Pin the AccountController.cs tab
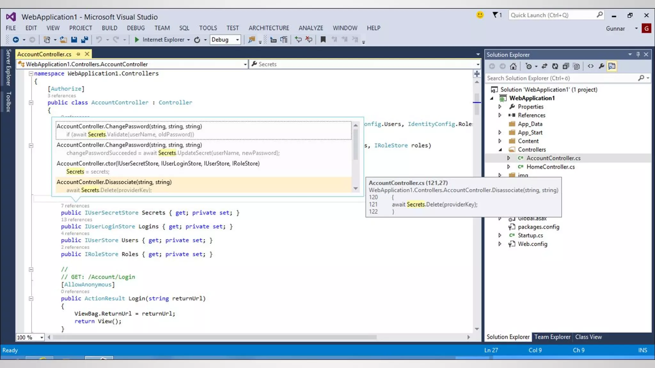Screen dimensions: 655x368 tap(78, 54)
